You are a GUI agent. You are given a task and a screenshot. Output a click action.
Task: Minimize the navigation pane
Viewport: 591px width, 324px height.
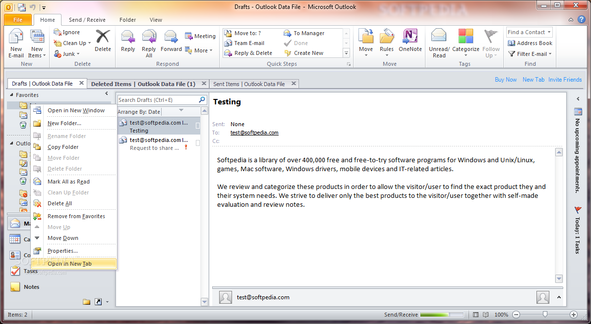pyautogui.click(x=107, y=94)
